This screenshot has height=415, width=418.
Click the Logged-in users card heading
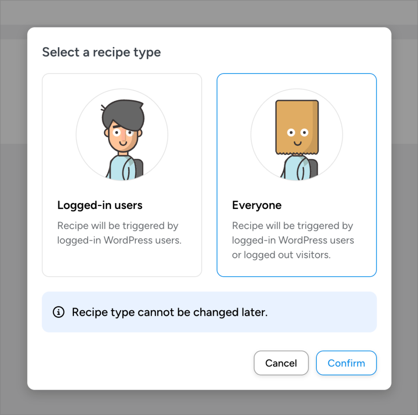[x=100, y=205]
